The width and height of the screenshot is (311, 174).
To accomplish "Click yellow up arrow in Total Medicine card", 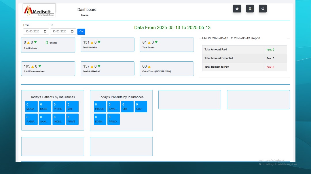I will [x=92, y=43].
